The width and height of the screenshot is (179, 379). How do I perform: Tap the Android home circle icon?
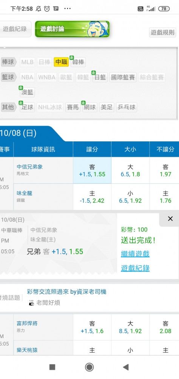pos(89,367)
